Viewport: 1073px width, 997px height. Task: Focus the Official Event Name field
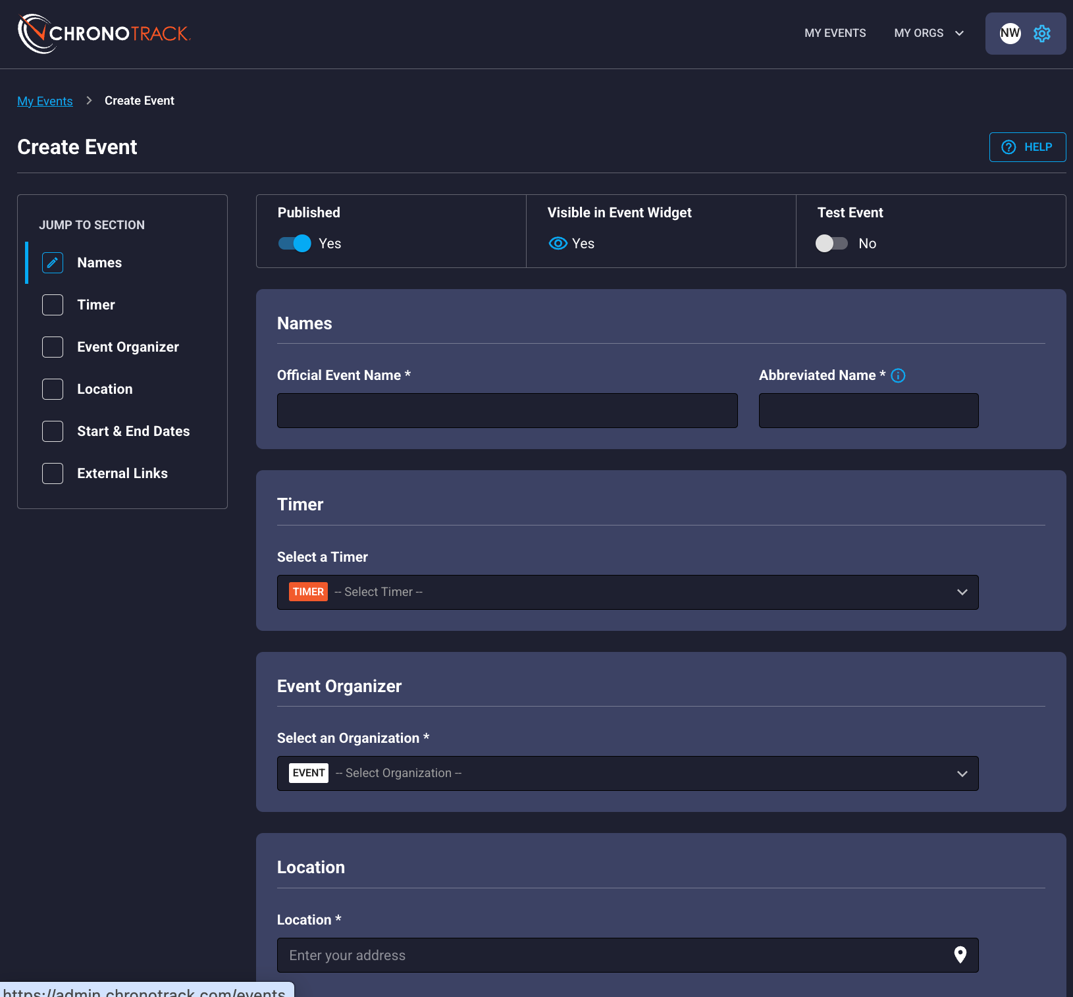point(507,411)
